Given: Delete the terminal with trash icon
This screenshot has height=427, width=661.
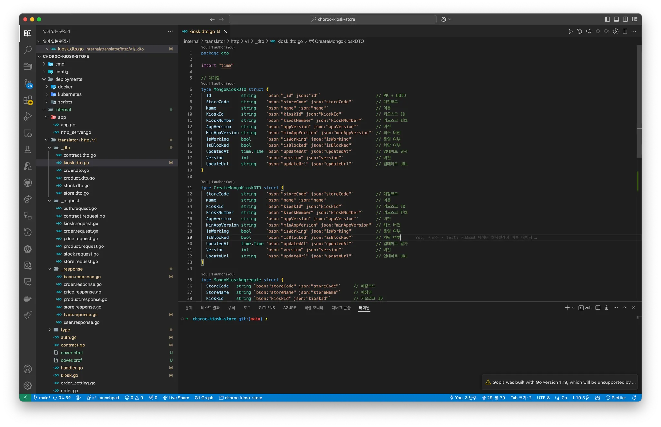Looking at the screenshot, I should pos(606,307).
